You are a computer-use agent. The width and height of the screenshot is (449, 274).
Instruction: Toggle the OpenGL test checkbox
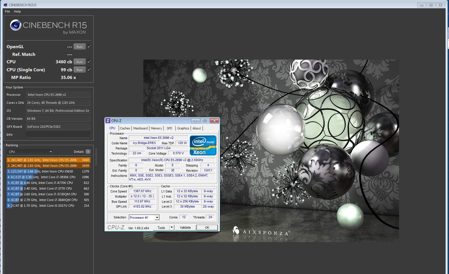click(x=89, y=46)
